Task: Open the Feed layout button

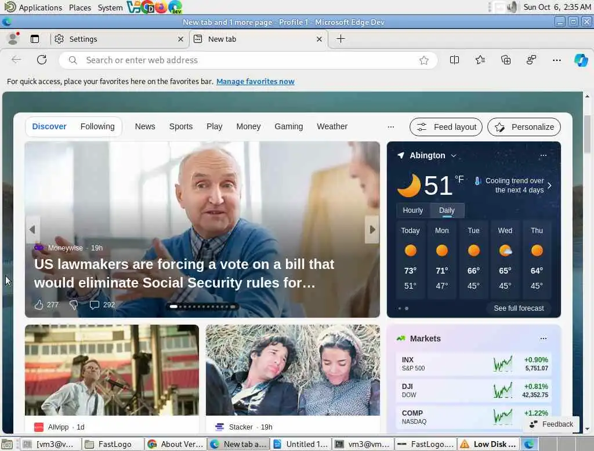Action: (x=446, y=127)
